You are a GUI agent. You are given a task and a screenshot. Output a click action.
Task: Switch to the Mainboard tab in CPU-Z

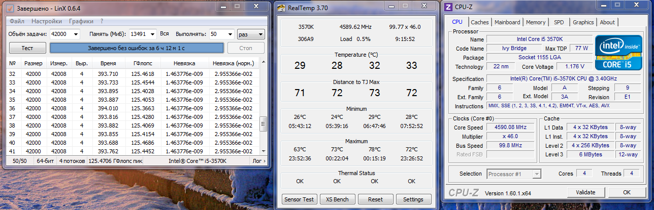507,22
